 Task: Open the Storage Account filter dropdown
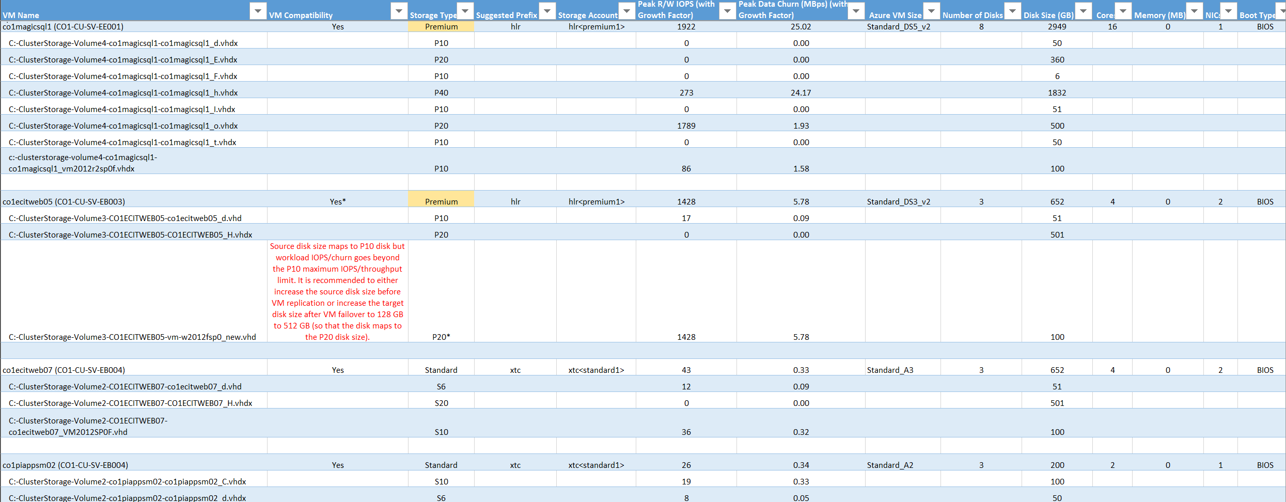627,11
